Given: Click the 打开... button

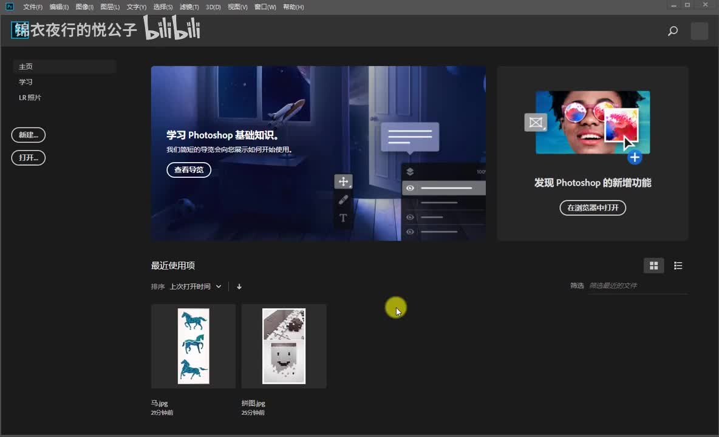Looking at the screenshot, I should [29, 158].
